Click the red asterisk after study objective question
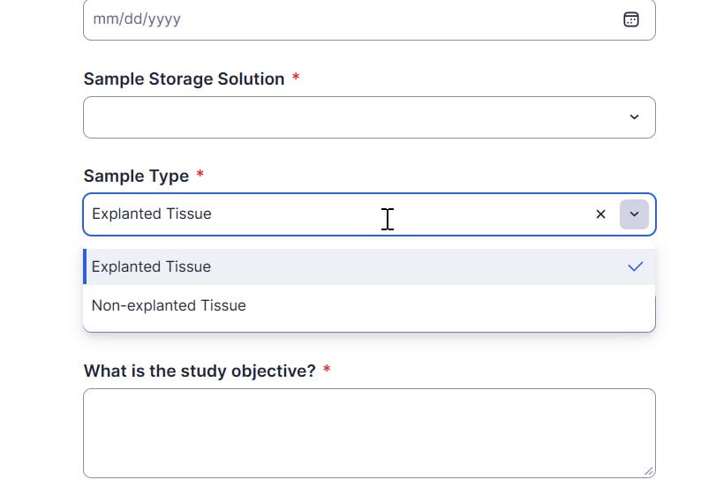The height and width of the screenshot is (495, 701). (x=327, y=369)
